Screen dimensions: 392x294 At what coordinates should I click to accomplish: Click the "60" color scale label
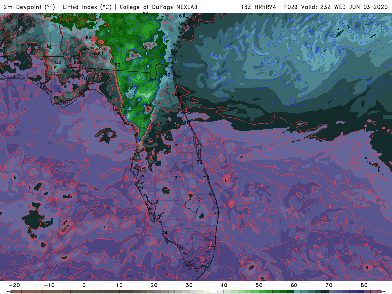tap(294, 285)
